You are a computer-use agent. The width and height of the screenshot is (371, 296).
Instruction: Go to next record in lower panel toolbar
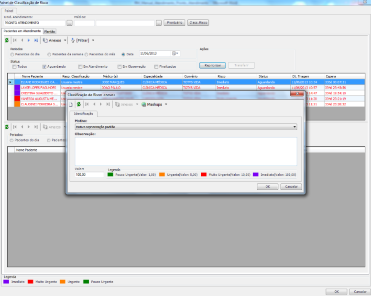[29, 127]
